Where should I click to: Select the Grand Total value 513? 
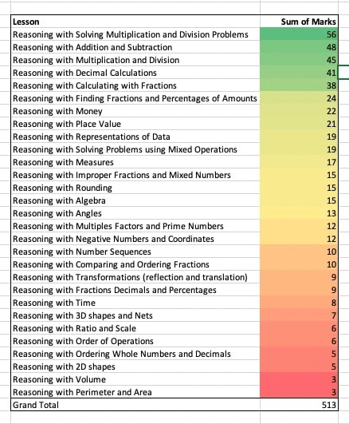click(x=299, y=405)
